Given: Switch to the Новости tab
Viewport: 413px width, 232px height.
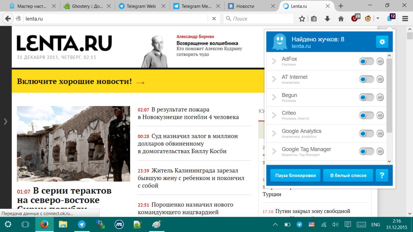Looking at the screenshot, I should 251,6.
